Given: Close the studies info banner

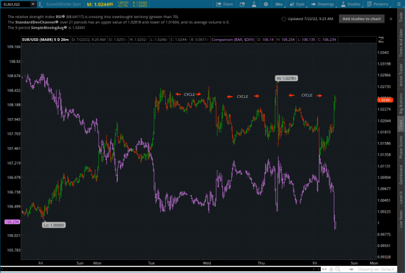Looking at the screenshot, I should click(x=391, y=19).
